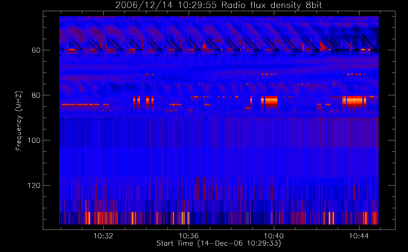Click the 'Start Time (14-Dec-06 10:29:33)' x-axis label
This screenshot has width=408, height=252.
tap(219, 243)
